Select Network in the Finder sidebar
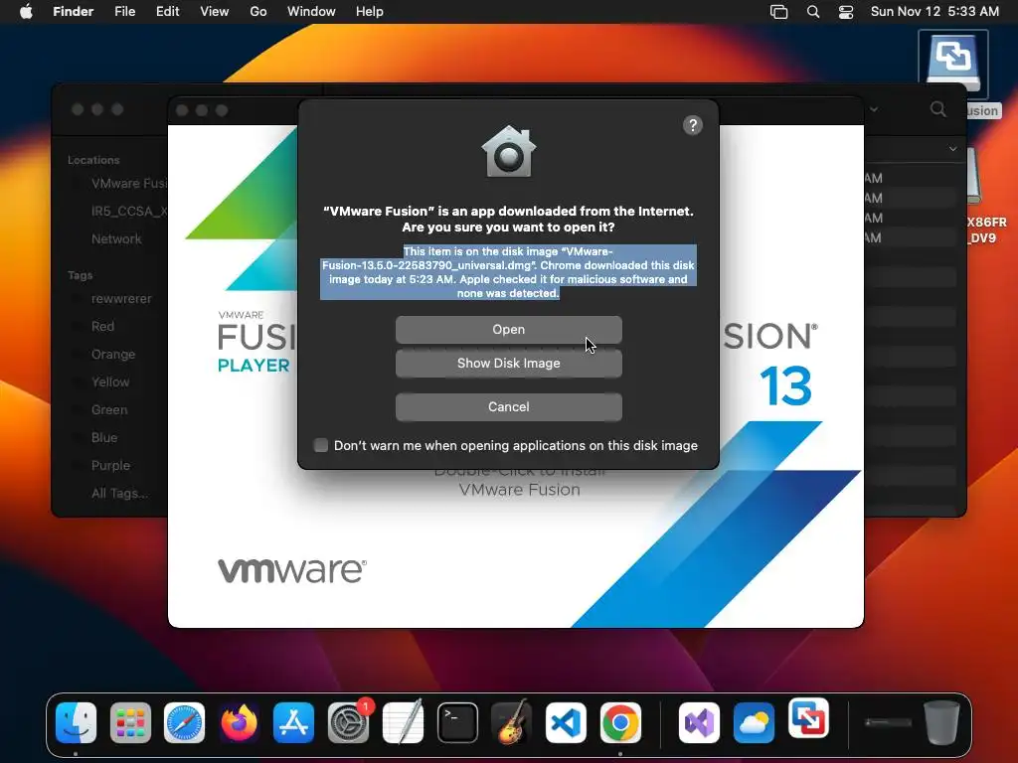This screenshot has height=763, width=1018. pyautogui.click(x=116, y=238)
